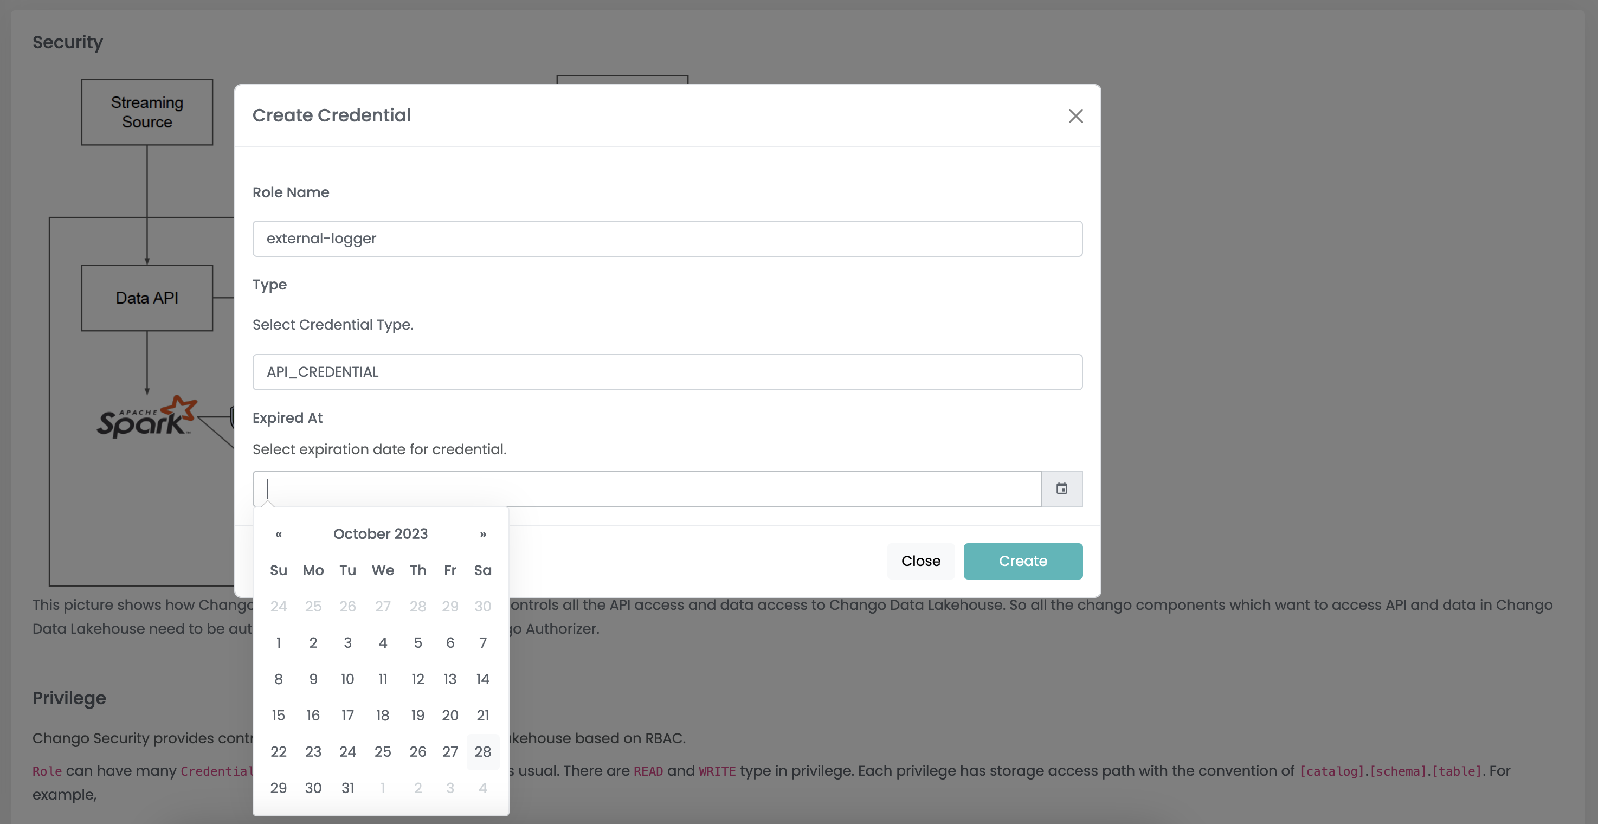This screenshot has width=1598, height=824.
Task: Click the October 2023 month header
Action: [x=381, y=534]
